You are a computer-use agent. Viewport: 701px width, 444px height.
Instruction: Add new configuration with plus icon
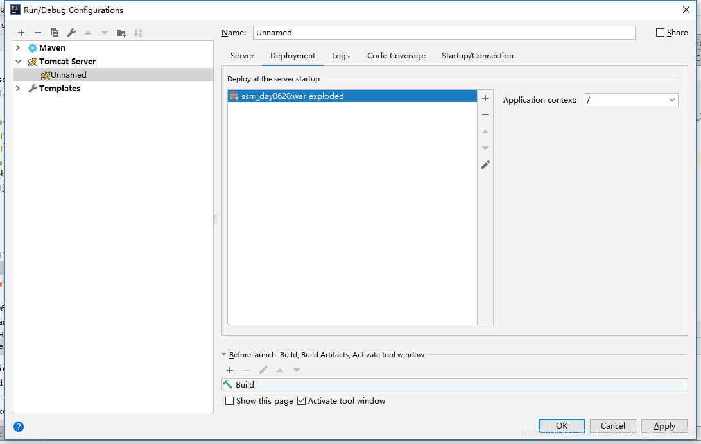point(21,33)
